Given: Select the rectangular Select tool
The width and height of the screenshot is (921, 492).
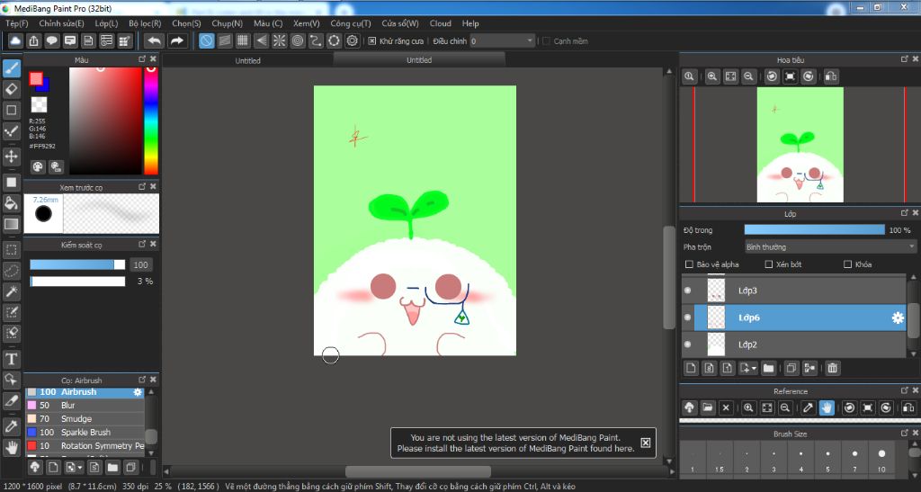Looking at the screenshot, I should pyautogui.click(x=11, y=249).
